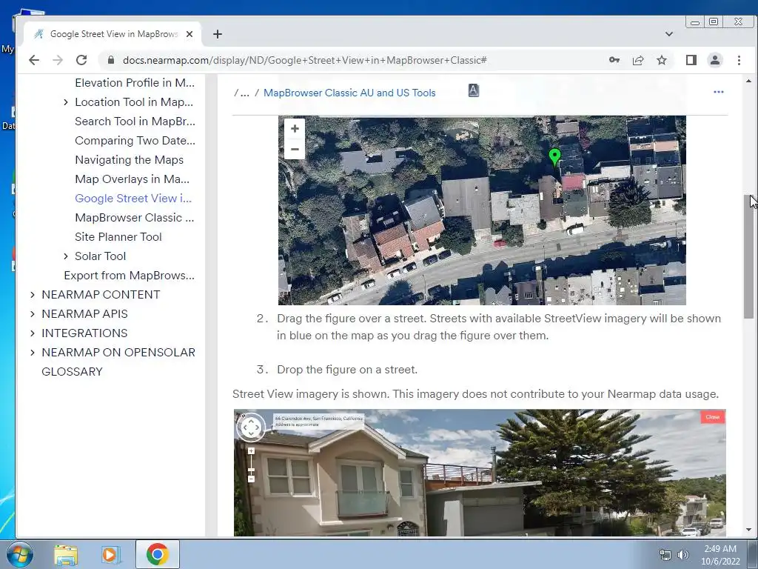Expand collapsed breadcrumb ellipsis
The width and height of the screenshot is (758, 569).
[x=245, y=93]
